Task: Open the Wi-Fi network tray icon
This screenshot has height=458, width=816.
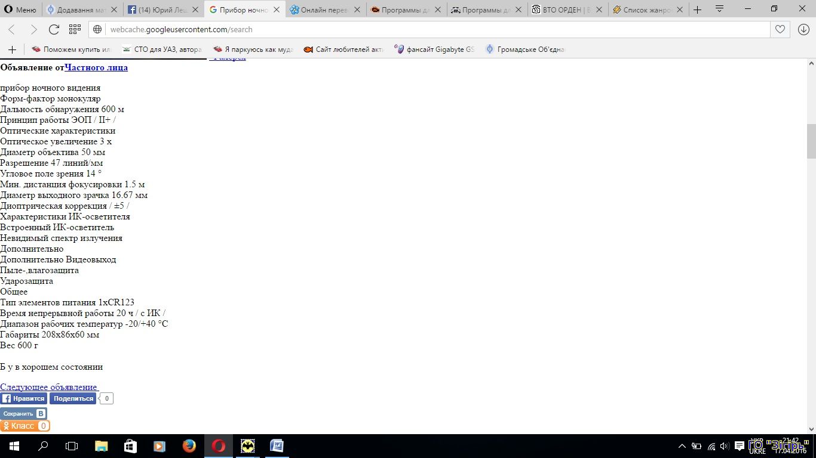Action: tap(711, 446)
